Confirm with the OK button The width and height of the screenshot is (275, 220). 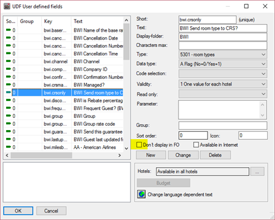(x=18, y=211)
